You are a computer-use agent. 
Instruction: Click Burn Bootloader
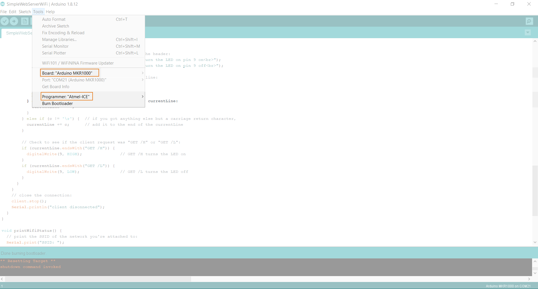click(x=57, y=104)
